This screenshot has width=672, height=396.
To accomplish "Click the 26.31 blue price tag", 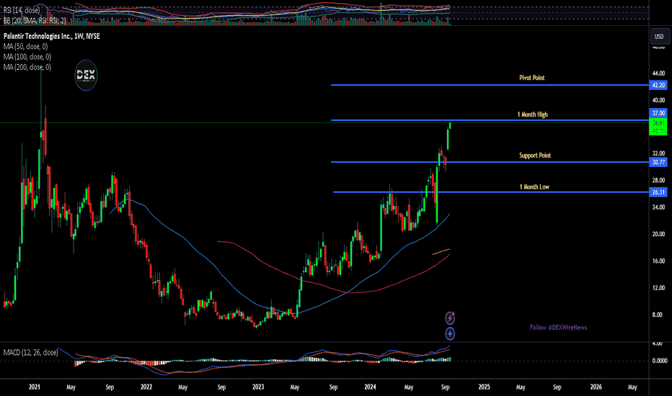I will 658,192.
